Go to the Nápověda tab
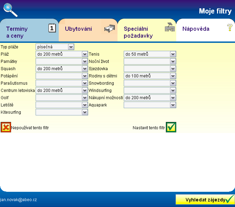 (x=196, y=29)
